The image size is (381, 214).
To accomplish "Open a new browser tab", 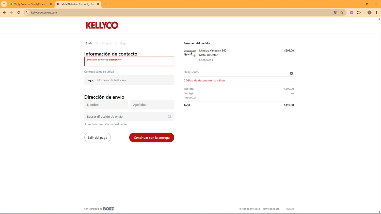I will (105, 4).
